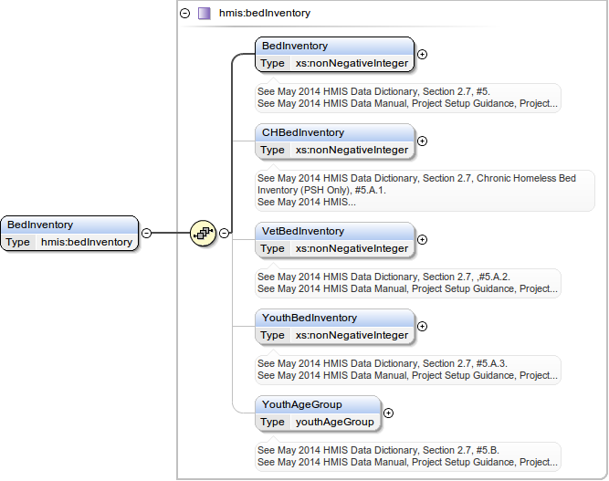Select the VetBedInventory element box
609x481 pixels.
tap(334, 231)
